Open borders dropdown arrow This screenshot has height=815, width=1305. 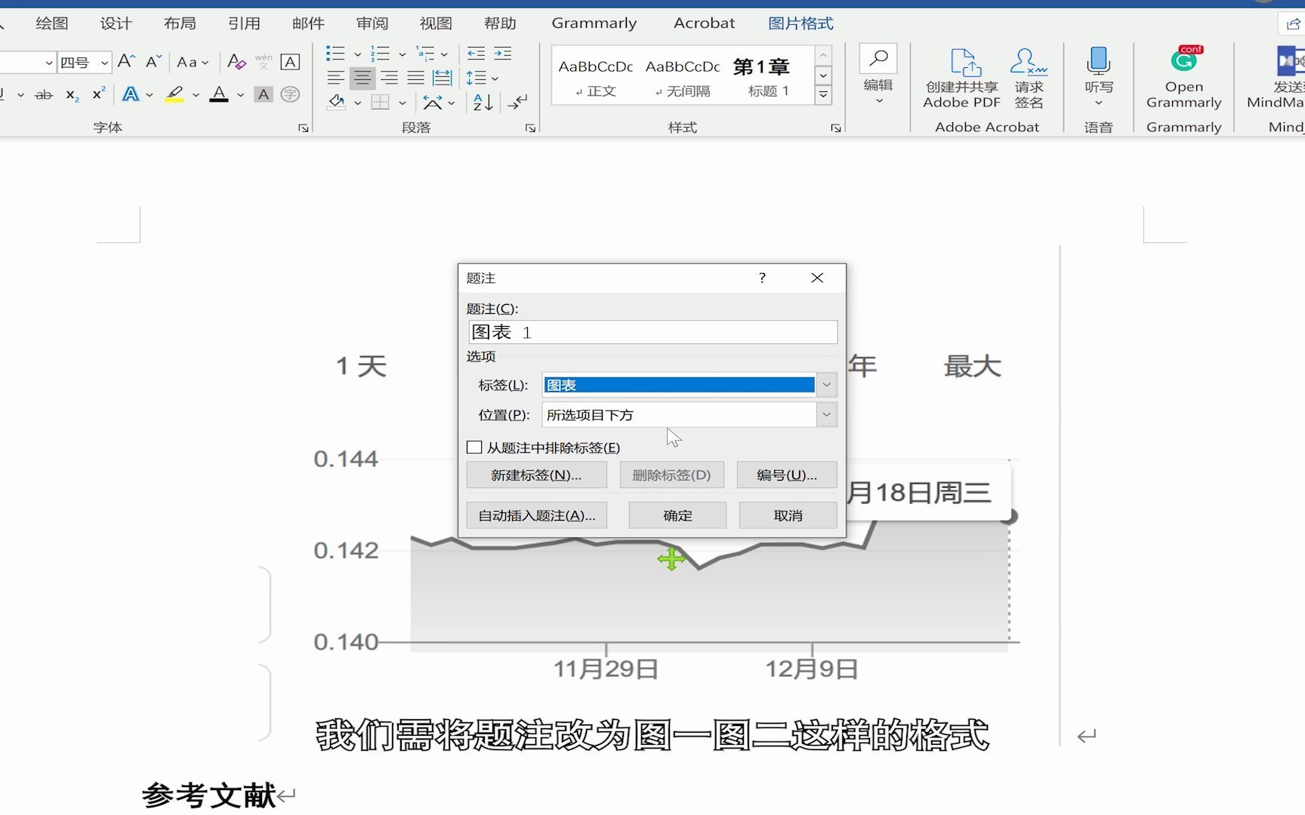(x=403, y=103)
